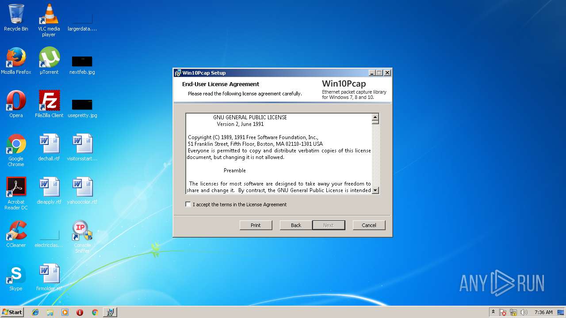
Task: Click the license scrollbar thumb
Action: [x=375, y=122]
